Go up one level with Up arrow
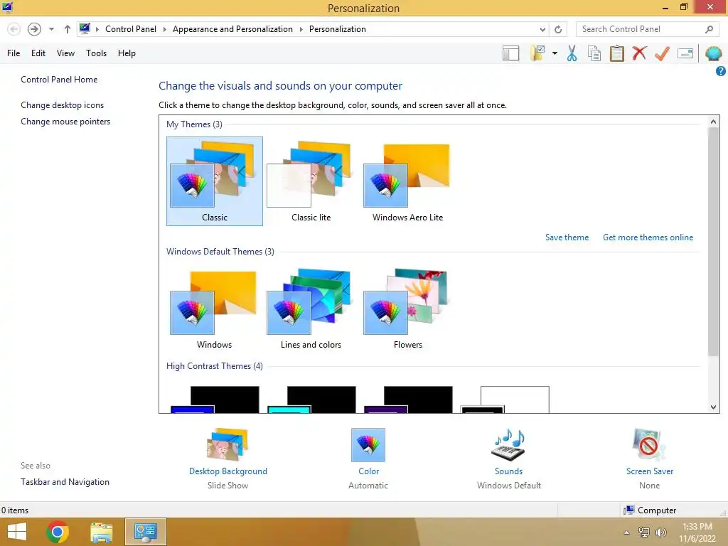 pos(68,29)
